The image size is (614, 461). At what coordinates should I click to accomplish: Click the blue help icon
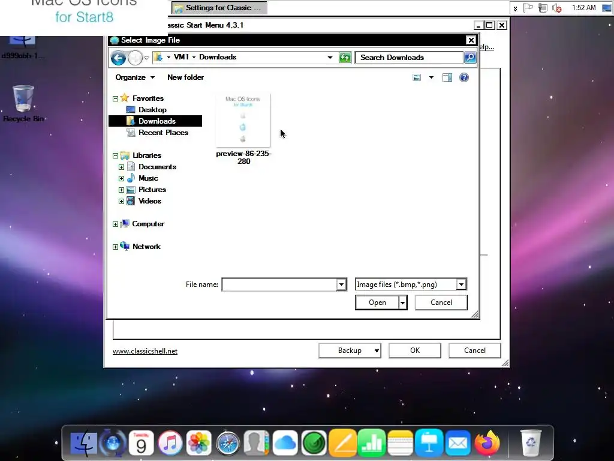[464, 77]
